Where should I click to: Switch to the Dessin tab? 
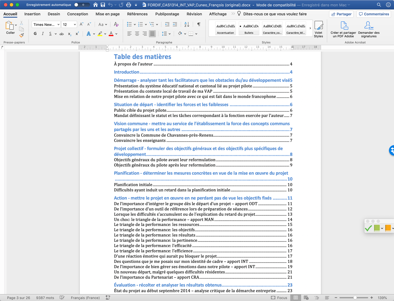pyautogui.click(x=54, y=14)
